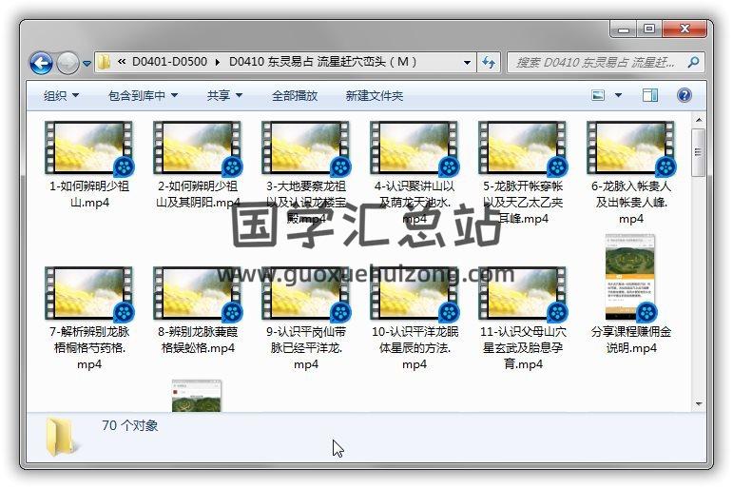Click file name 6-龙脉入帐贵人及出帐贵人峰.mp4
733x489 pixels.
pos(631,202)
